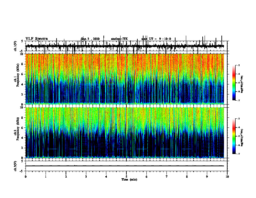Click the "10" kHz tick of ch.1 spectrogram
Viewport: 256px width, 198px height.
pos(22,54)
